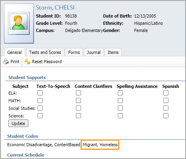
Task: Click the ethnicity value Hispanic/Latino
Action: pos(148,23)
